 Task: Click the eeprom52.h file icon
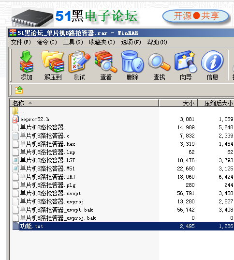pos(15,119)
